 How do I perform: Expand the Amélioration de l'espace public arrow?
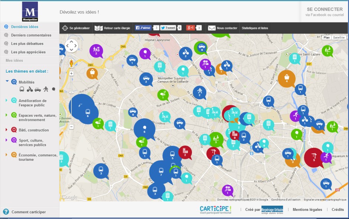6,100
